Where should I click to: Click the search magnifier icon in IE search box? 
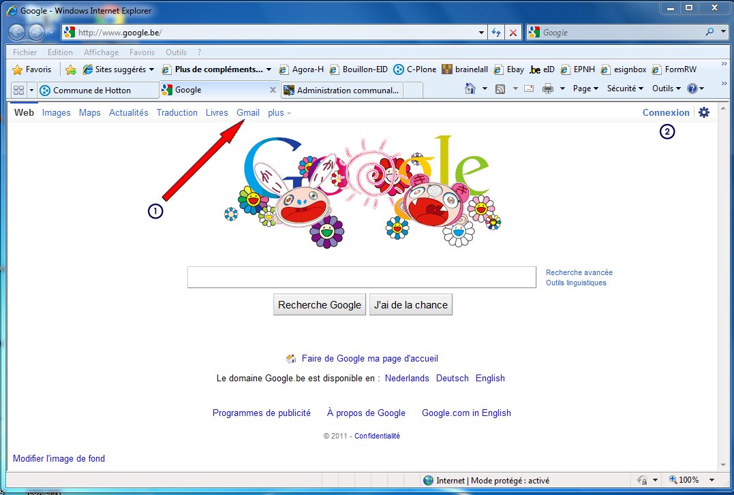coord(709,32)
